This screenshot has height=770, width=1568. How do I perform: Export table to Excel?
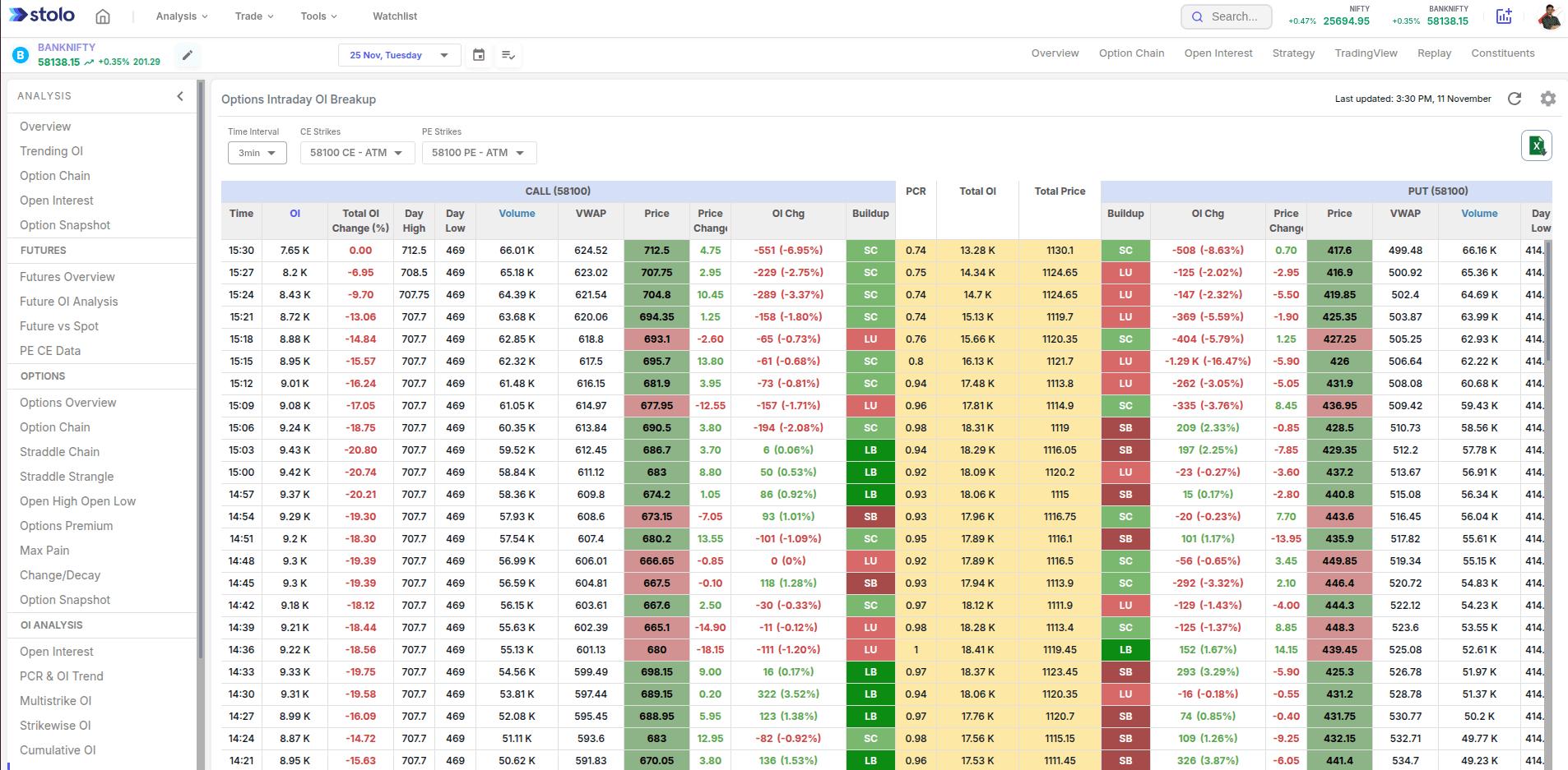tap(1536, 146)
